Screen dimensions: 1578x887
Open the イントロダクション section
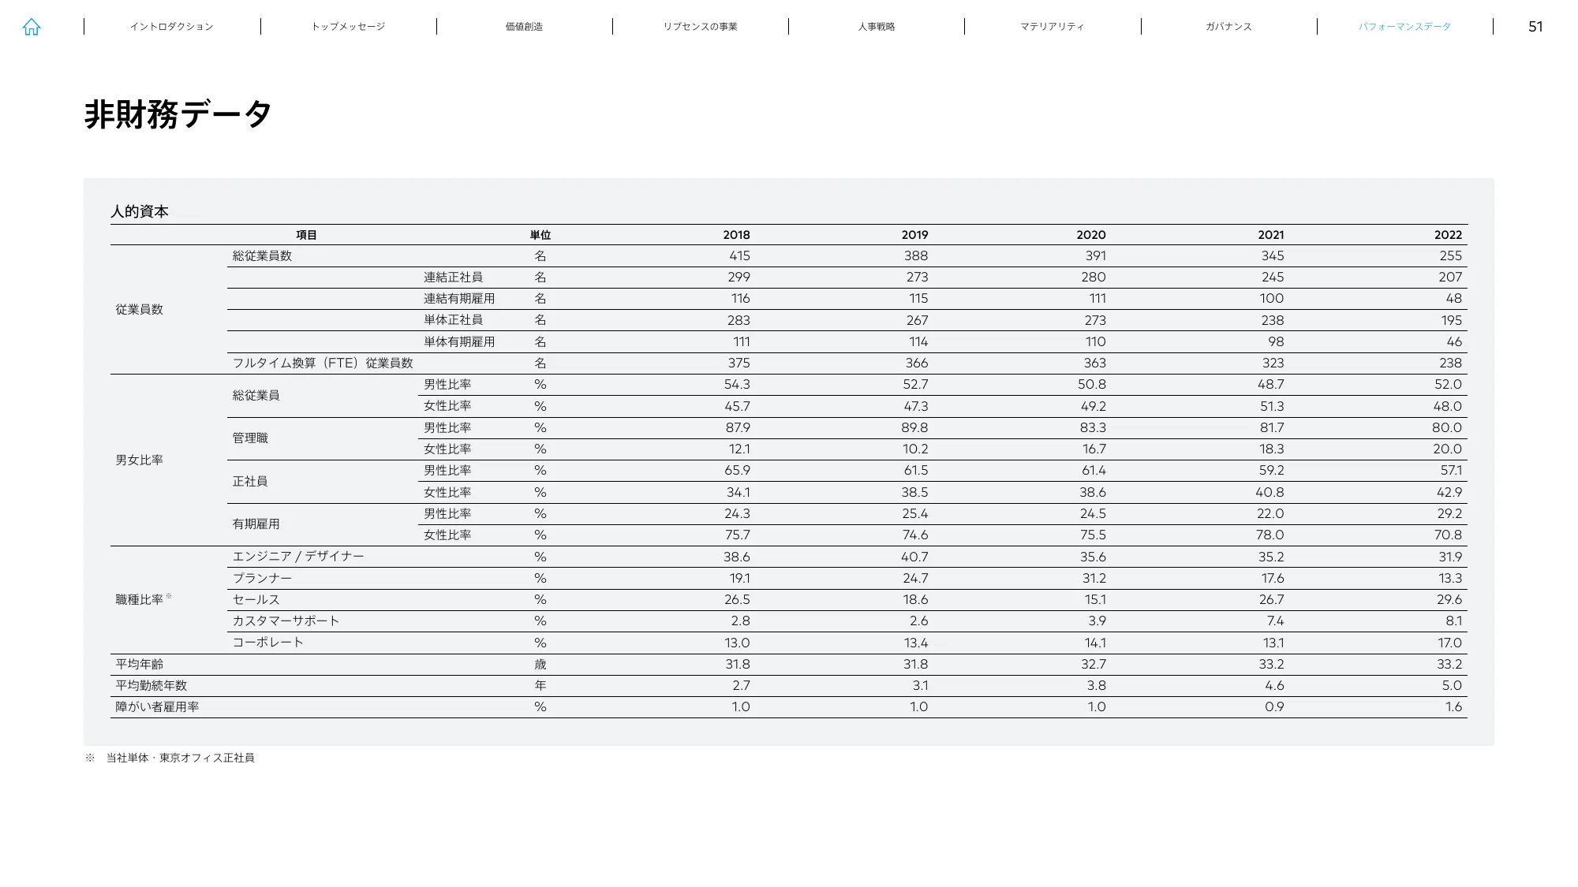(172, 26)
